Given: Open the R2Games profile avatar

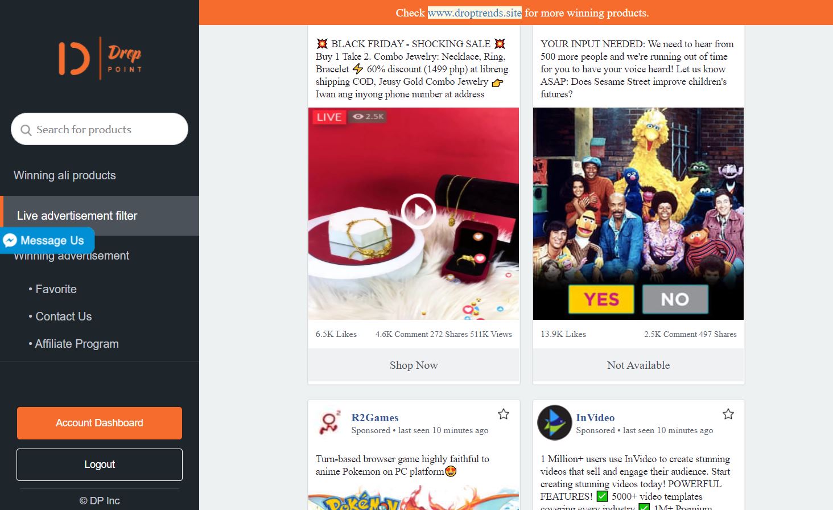Looking at the screenshot, I should coord(328,423).
